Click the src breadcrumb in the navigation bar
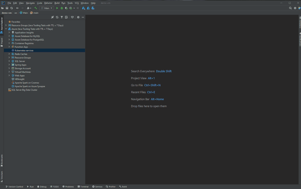Image resolution: width=301 pixels, height=189 pixels. point(16,13)
